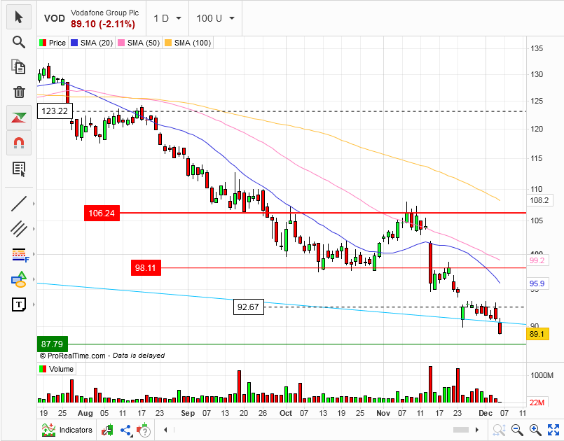The image size is (564, 441).
Task: Click the blue SMA (20) color swatch
Action: click(74, 43)
